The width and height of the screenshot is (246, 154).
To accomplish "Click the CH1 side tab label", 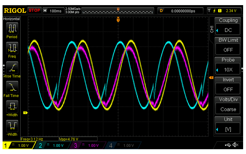I will pyautogui.click(x=212, y=29).
